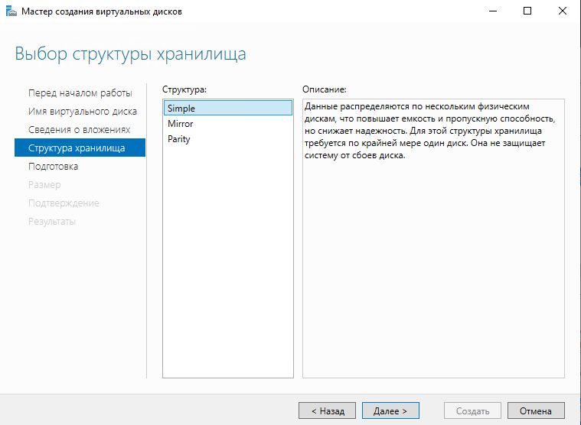581x425 pixels.
Task: Select the Simple storage layout
Action: (228, 108)
